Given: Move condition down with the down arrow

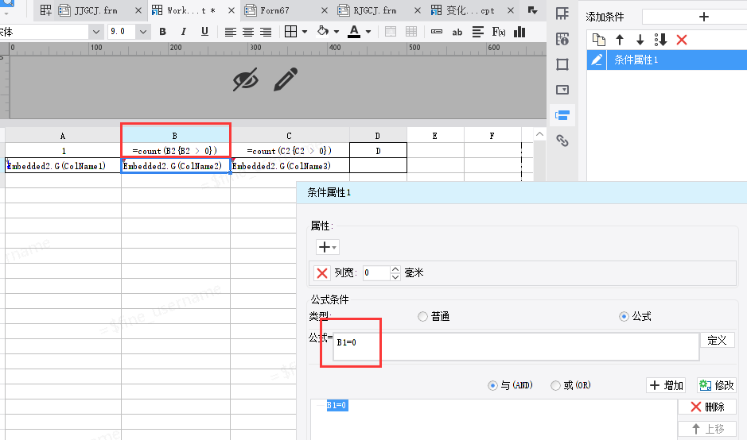Looking at the screenshot, I should 640,40.
